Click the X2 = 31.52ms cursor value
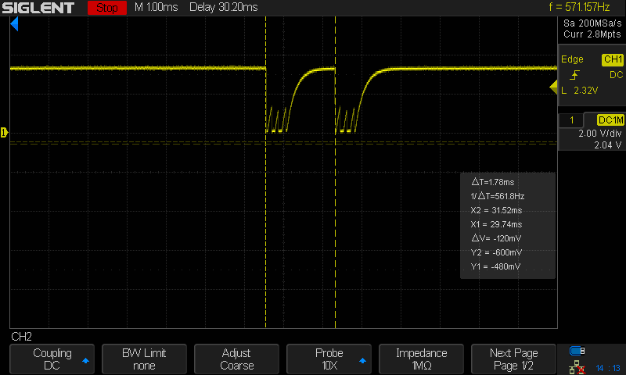This screenshot has width=626, height=375. (496, 210)
